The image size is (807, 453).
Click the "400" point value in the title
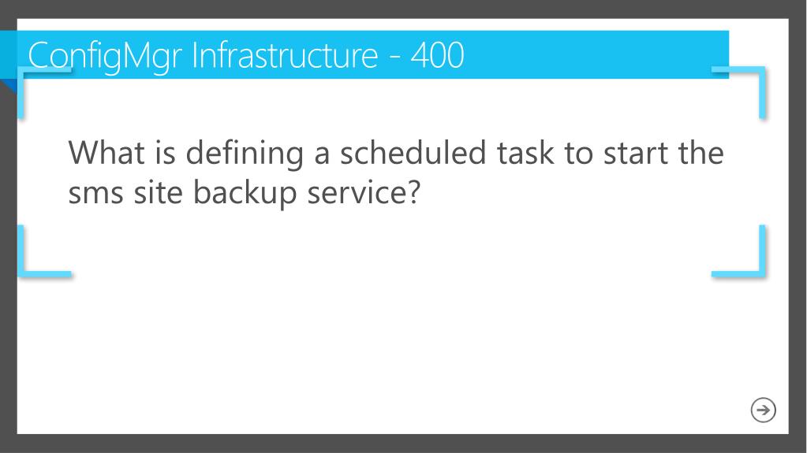click(438, 55)
